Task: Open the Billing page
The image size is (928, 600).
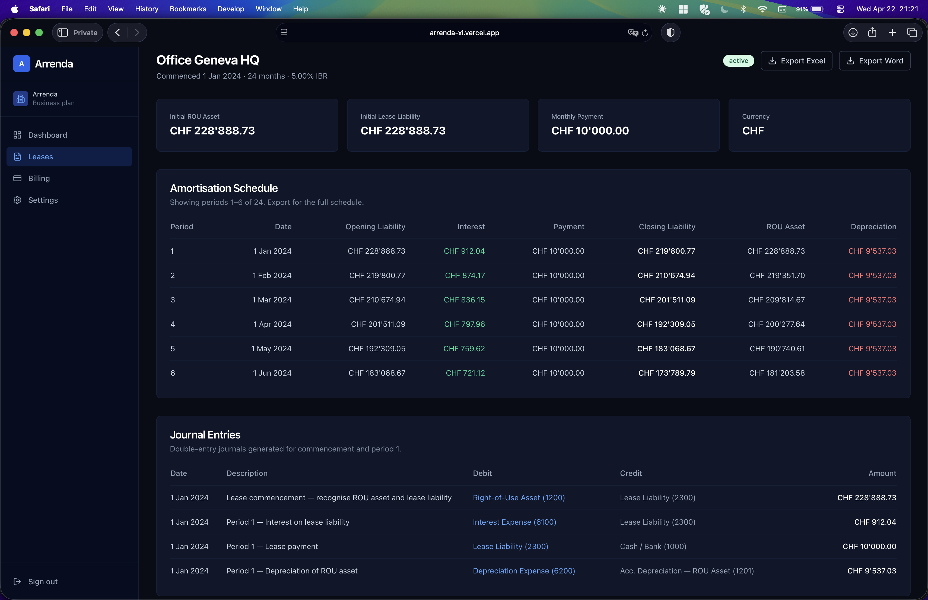Action: point(39,178)
